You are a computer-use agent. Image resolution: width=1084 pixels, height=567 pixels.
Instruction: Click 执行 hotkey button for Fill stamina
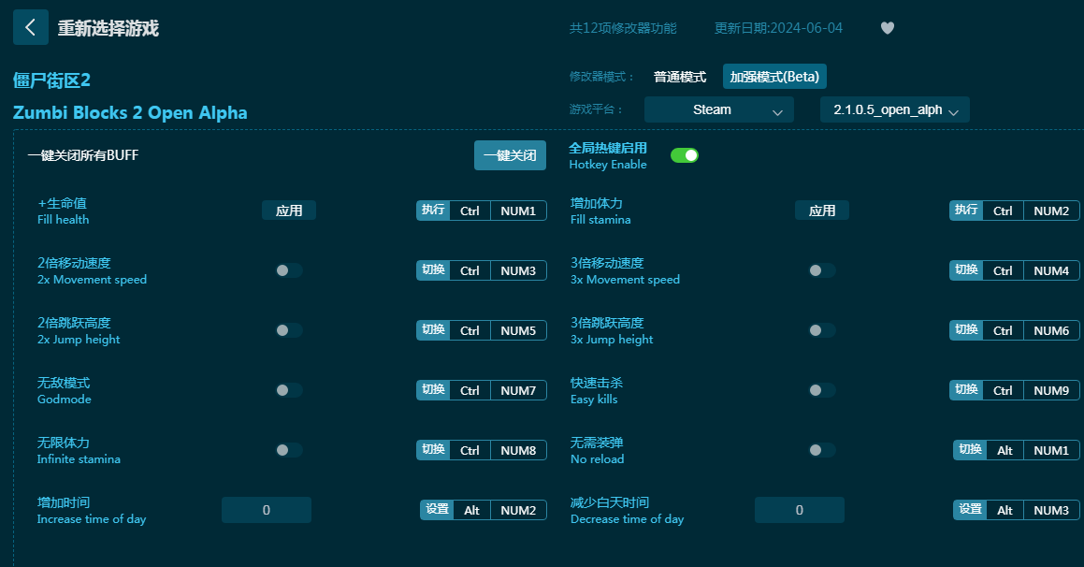966,211
